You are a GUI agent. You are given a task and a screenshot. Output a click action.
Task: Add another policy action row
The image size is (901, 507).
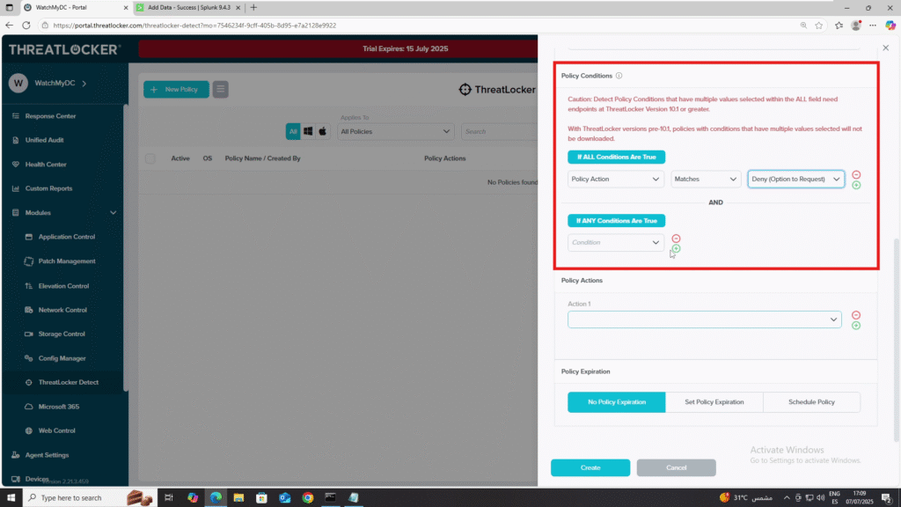pos(856,326)
